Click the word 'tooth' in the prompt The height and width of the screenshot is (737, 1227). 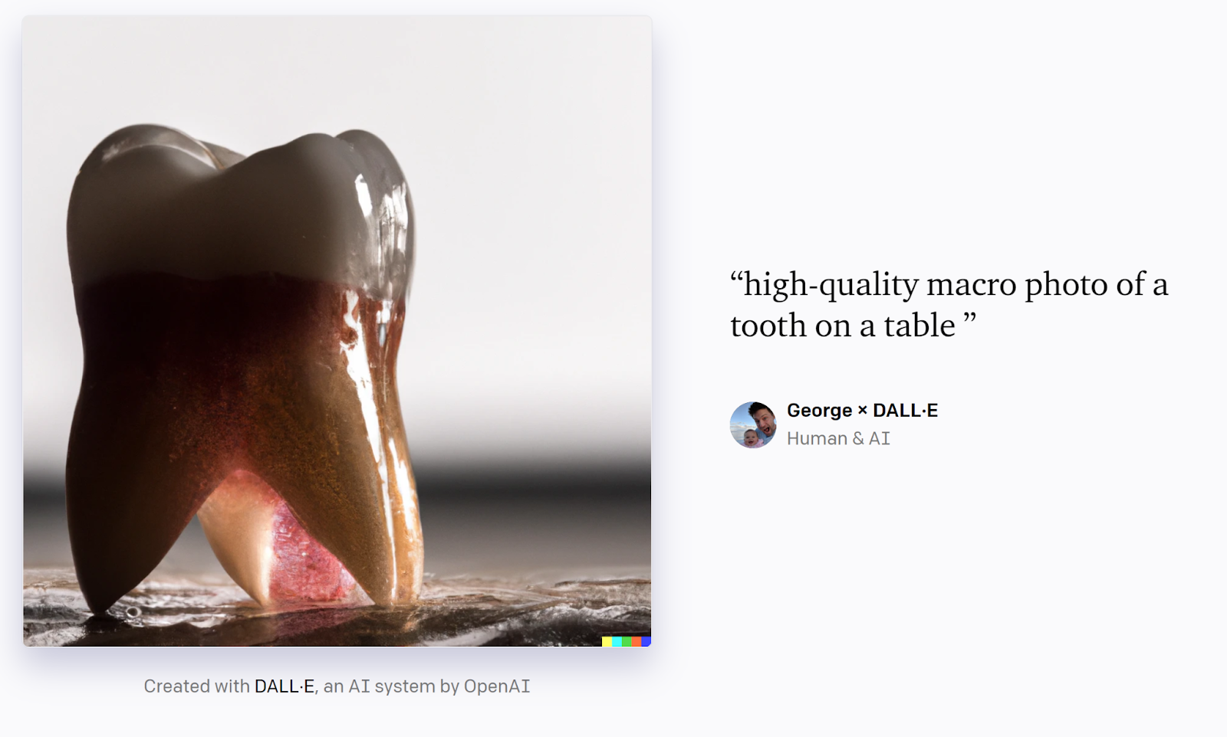point(768,326)
